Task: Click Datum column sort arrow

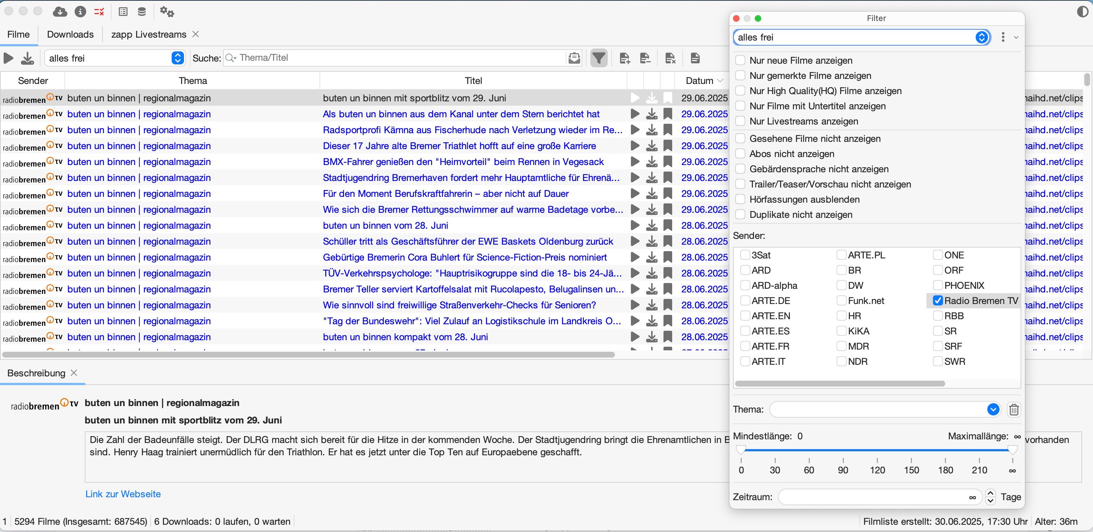Action: point(720,81)
